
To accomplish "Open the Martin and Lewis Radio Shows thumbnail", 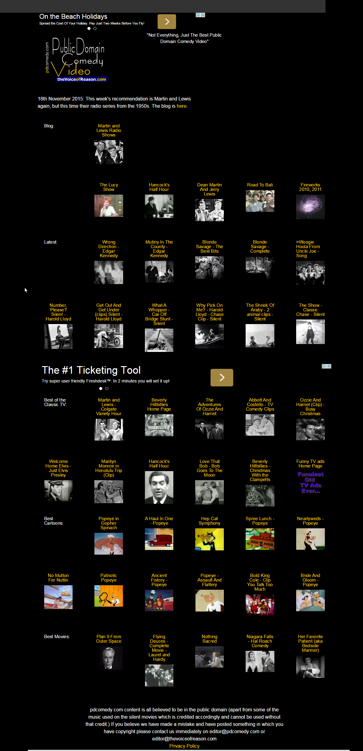I will tap(109, 152).
